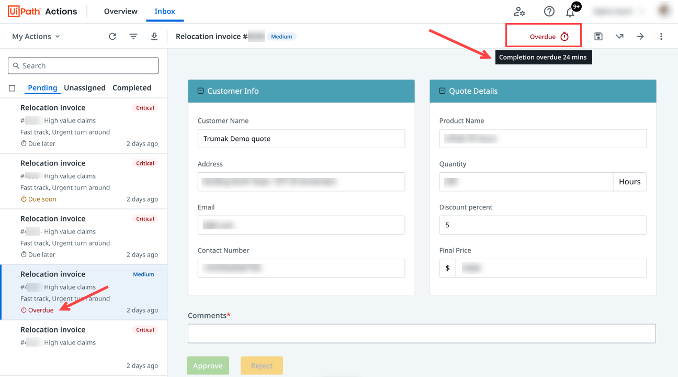678x377 pixels.
Task: Collapse the Customer Info section
Action: (200, 91)
